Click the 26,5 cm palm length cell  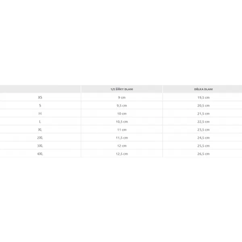[x=203, y=154]
